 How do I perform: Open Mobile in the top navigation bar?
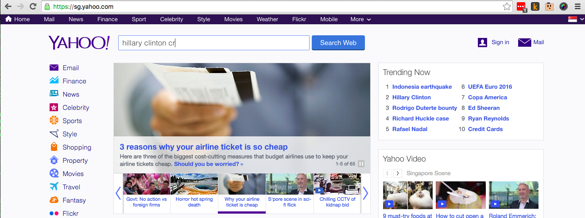(x=329, y=19)
